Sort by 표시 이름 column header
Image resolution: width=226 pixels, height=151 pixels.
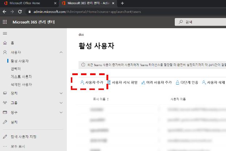point(101,99)
